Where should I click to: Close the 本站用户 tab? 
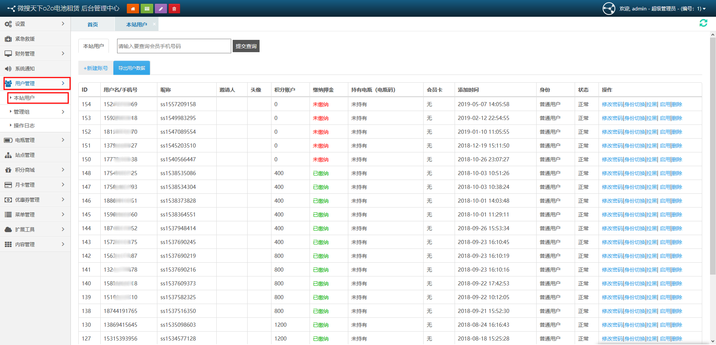coord(154,24)
